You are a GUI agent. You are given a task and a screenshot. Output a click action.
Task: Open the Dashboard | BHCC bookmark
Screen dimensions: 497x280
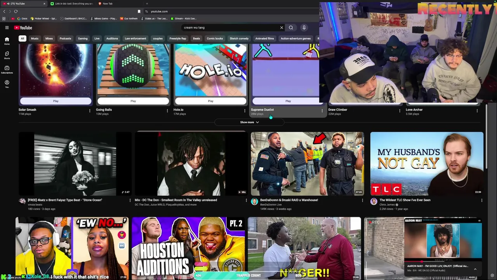[74, 18]
